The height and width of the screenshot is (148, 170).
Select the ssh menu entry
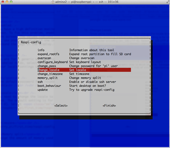point(40,82)
